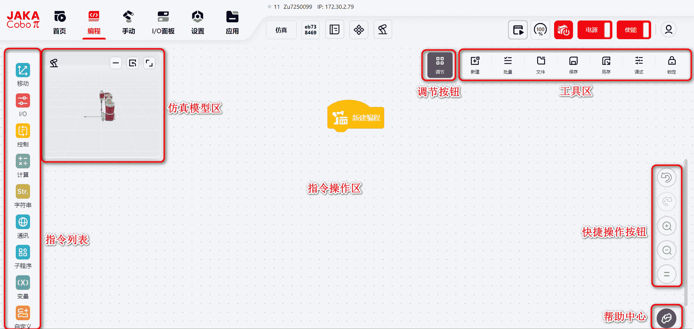The height and width of the screenshot is (329, 694).
Task: Click the 变量 (Variable) instruction icon
Action: pyautogui.click(x=23, y=283)
